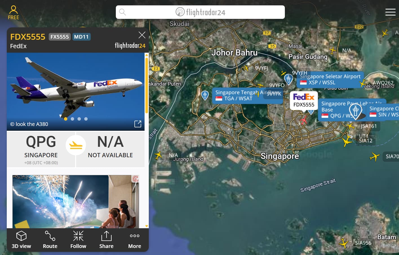The image size is (399, 255).
Task: Select the fourth photo carousel dot
Action: [86, 119]
